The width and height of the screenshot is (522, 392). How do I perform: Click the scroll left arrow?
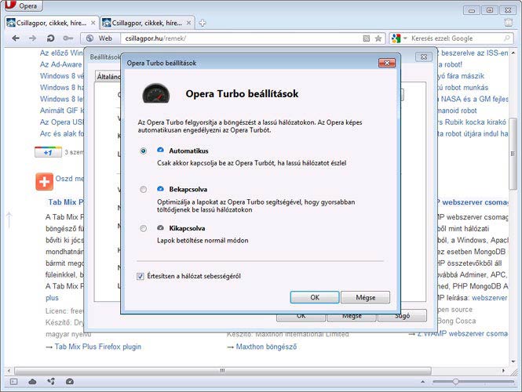click(9, 370)
